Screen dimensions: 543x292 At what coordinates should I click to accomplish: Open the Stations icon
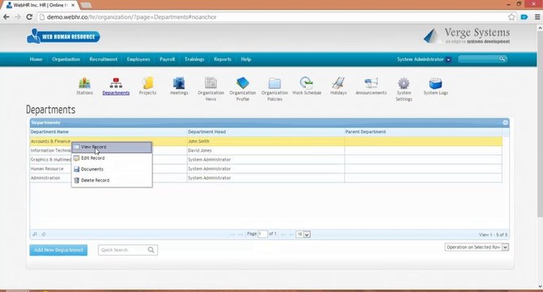(84, 84)
